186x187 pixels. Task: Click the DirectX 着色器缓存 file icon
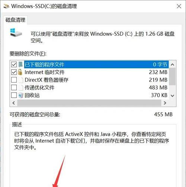click(x=21, y=80)
